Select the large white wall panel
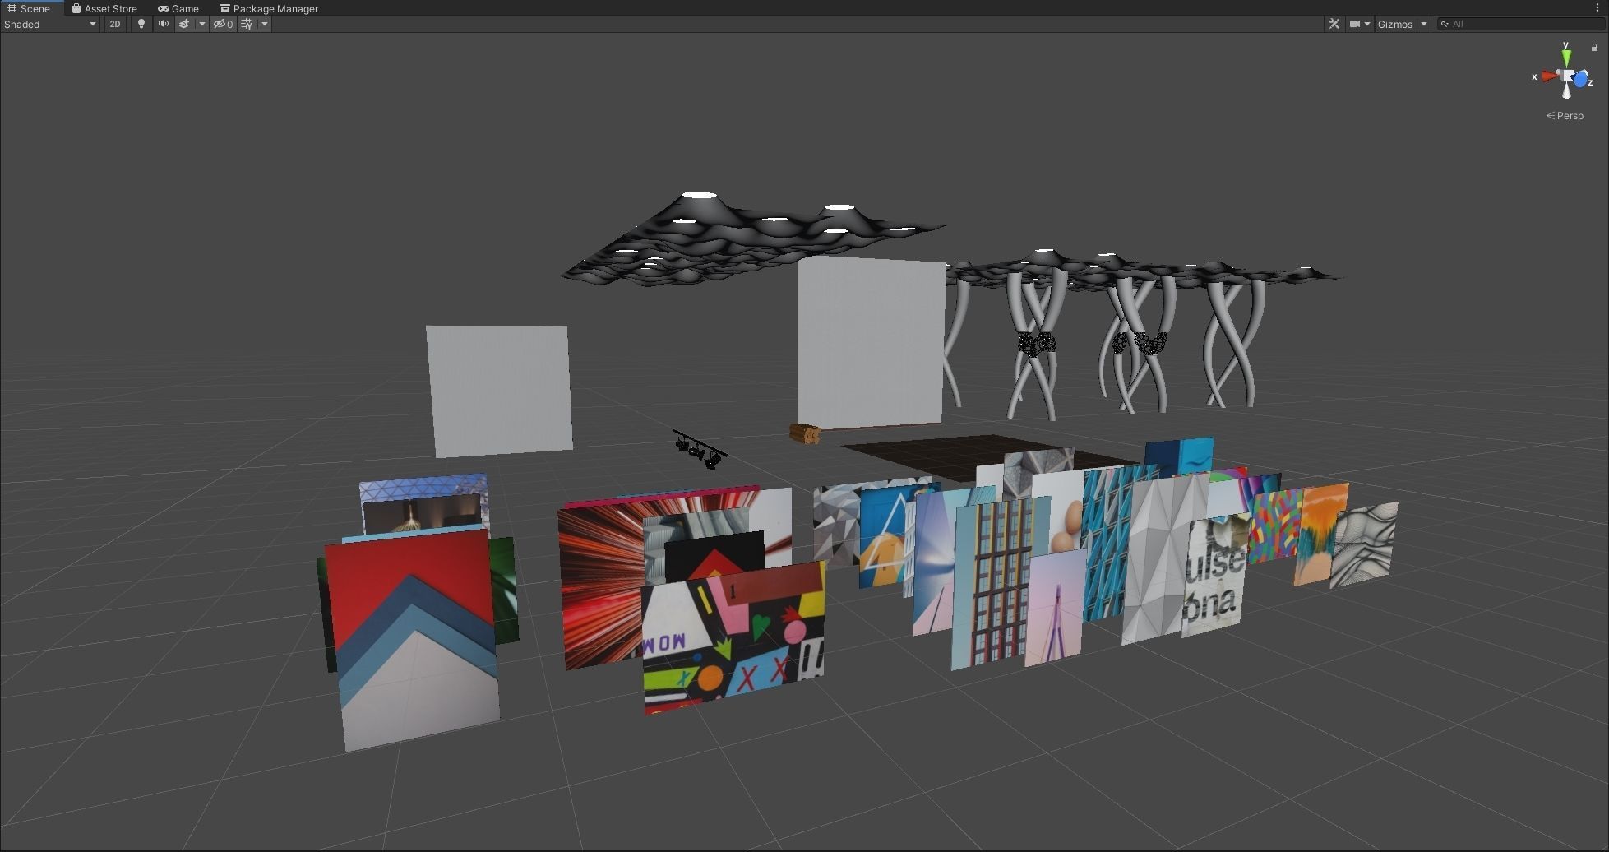This screenshot has height=852, width=1609. tap(871, 341)
